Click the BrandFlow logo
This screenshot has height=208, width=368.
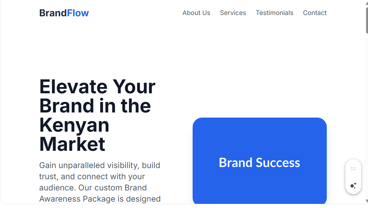click(64, 13)
